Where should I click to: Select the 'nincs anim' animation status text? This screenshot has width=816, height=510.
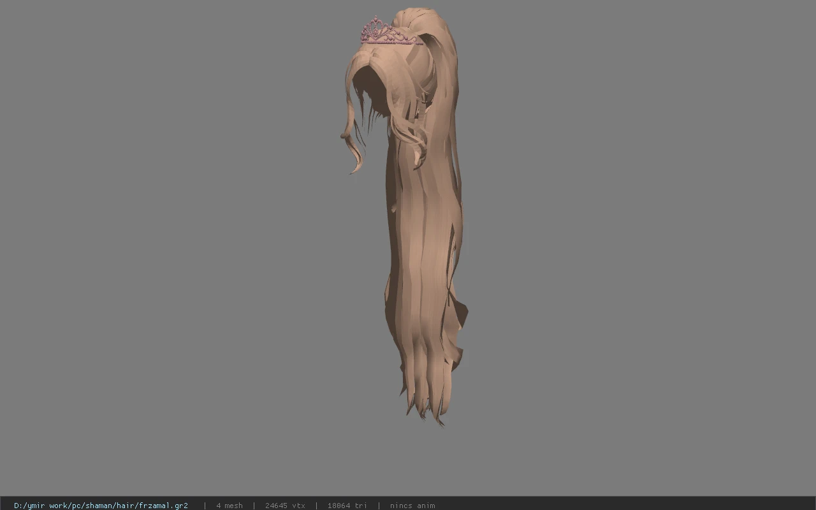click(412, 506)
